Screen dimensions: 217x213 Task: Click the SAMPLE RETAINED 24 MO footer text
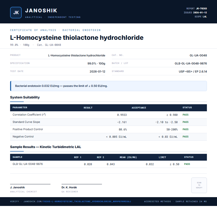point(191,201)
